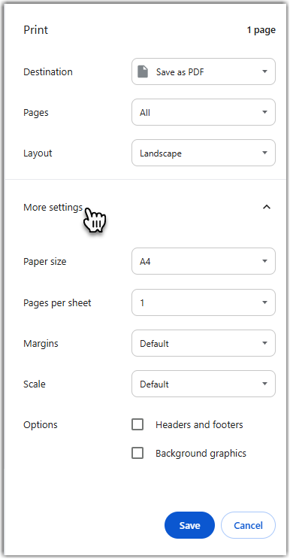Click the Margins dropdown arrow
Image resolution: width=290 pixels, height=559 pixels.
pyautogui.click(x=264, y=343)
